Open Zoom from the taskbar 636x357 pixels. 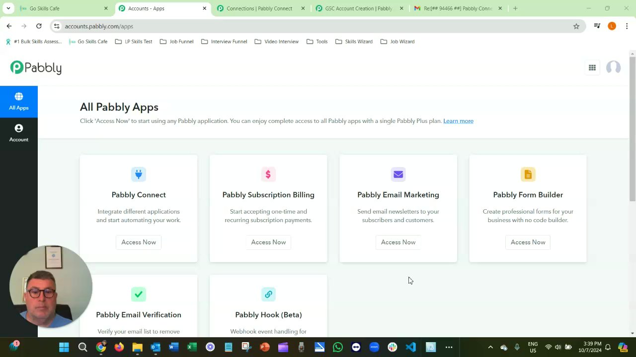374,348
